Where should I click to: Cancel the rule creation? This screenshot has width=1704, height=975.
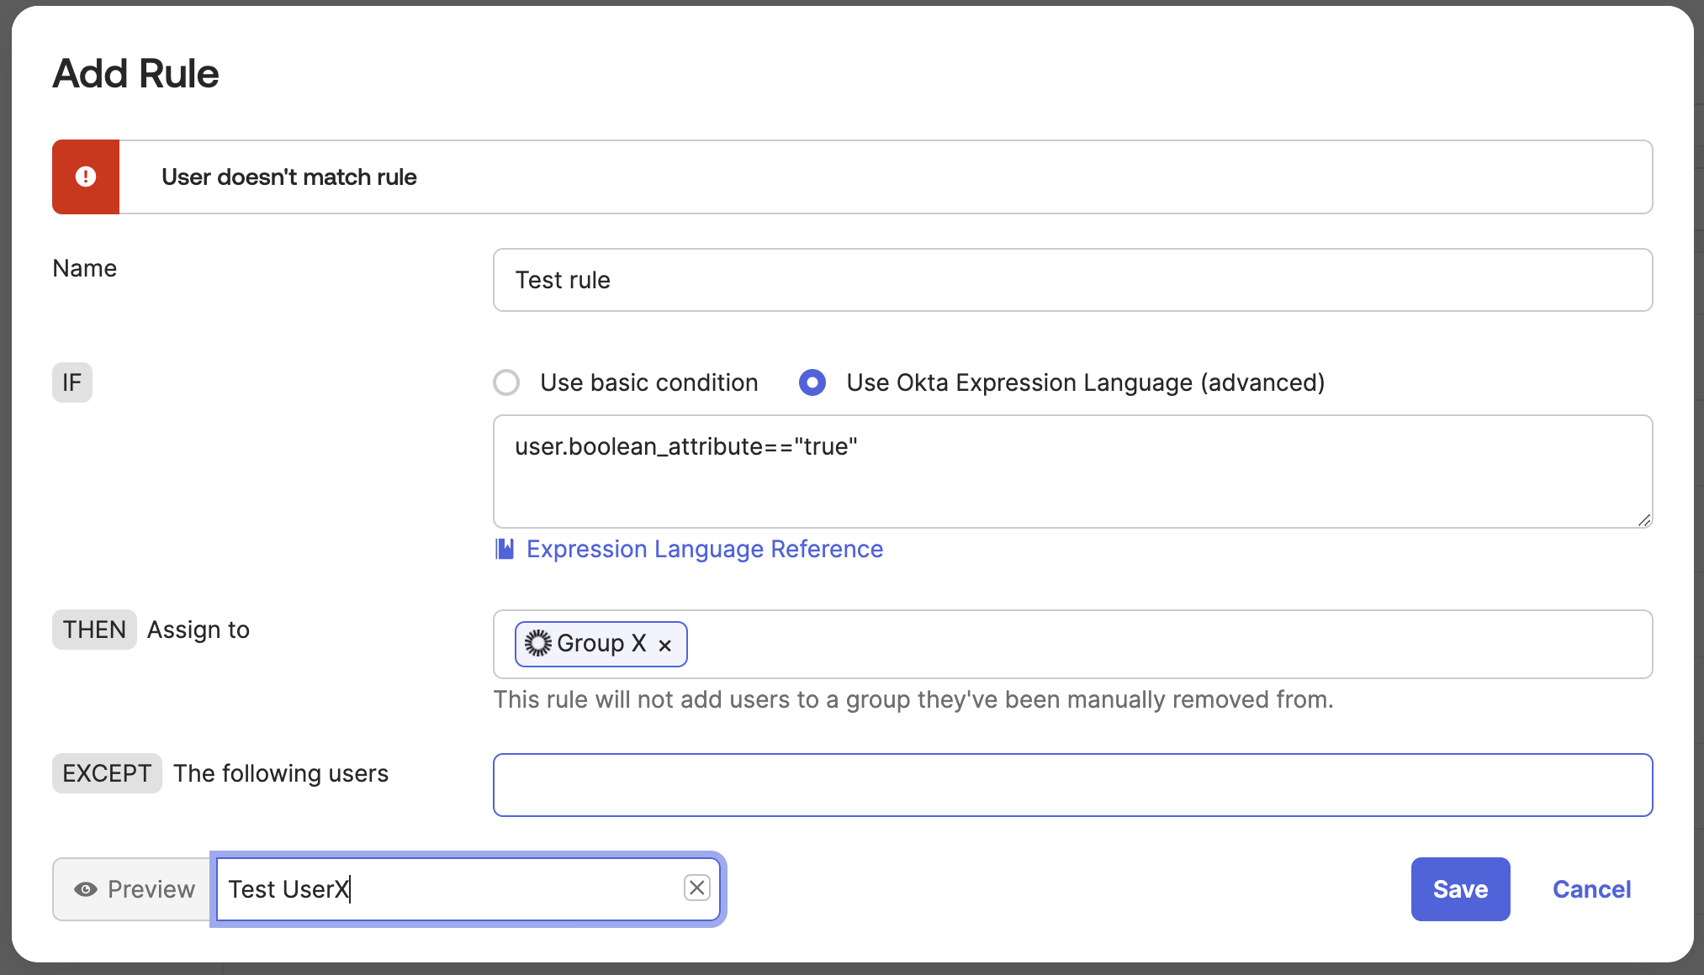click(x=1591, y=888)
